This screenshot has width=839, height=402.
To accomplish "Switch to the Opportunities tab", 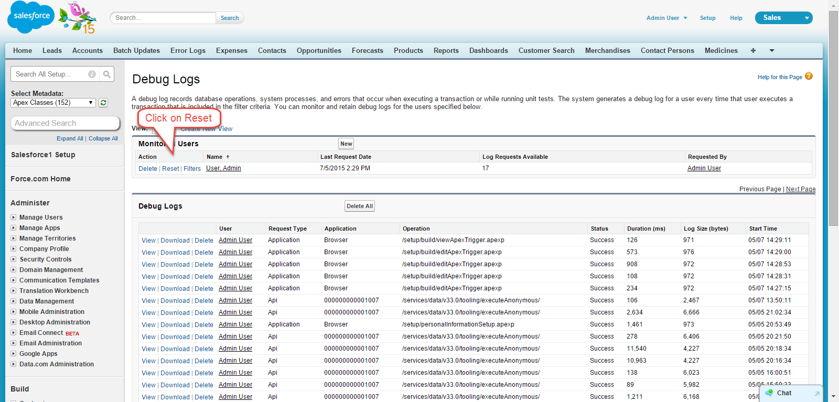I will pyautogui.click(x=319, y=51).
